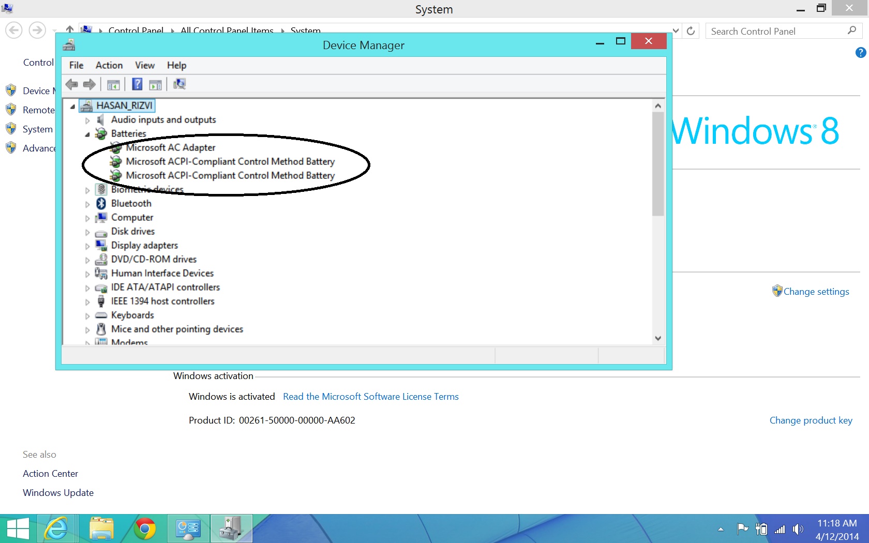Viewport: 869px width, 543px height.
Task: Show hidden tray icons arrow
Action: [x=721, y=529]
